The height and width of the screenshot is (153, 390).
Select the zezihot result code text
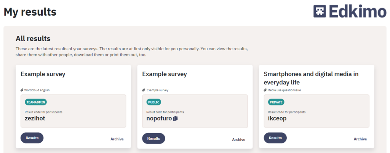coord(35,118)
